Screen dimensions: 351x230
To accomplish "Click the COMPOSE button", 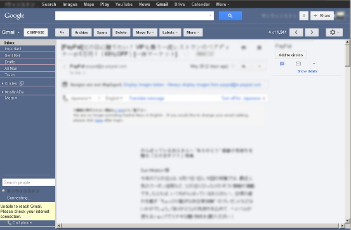I will [36, 32].
